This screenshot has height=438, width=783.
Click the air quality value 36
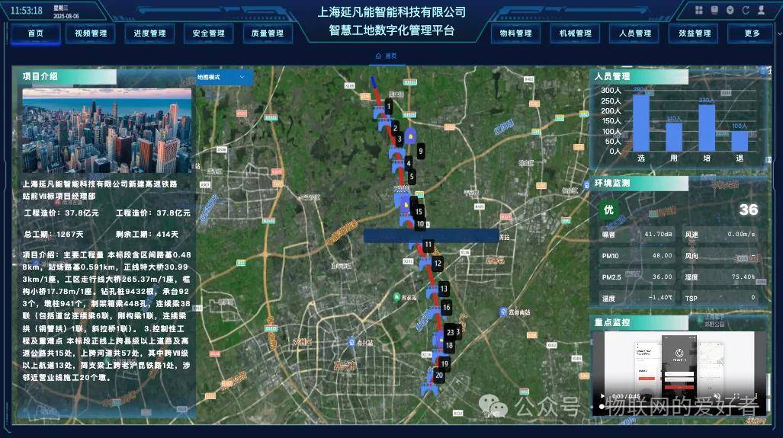coord(749,210)
